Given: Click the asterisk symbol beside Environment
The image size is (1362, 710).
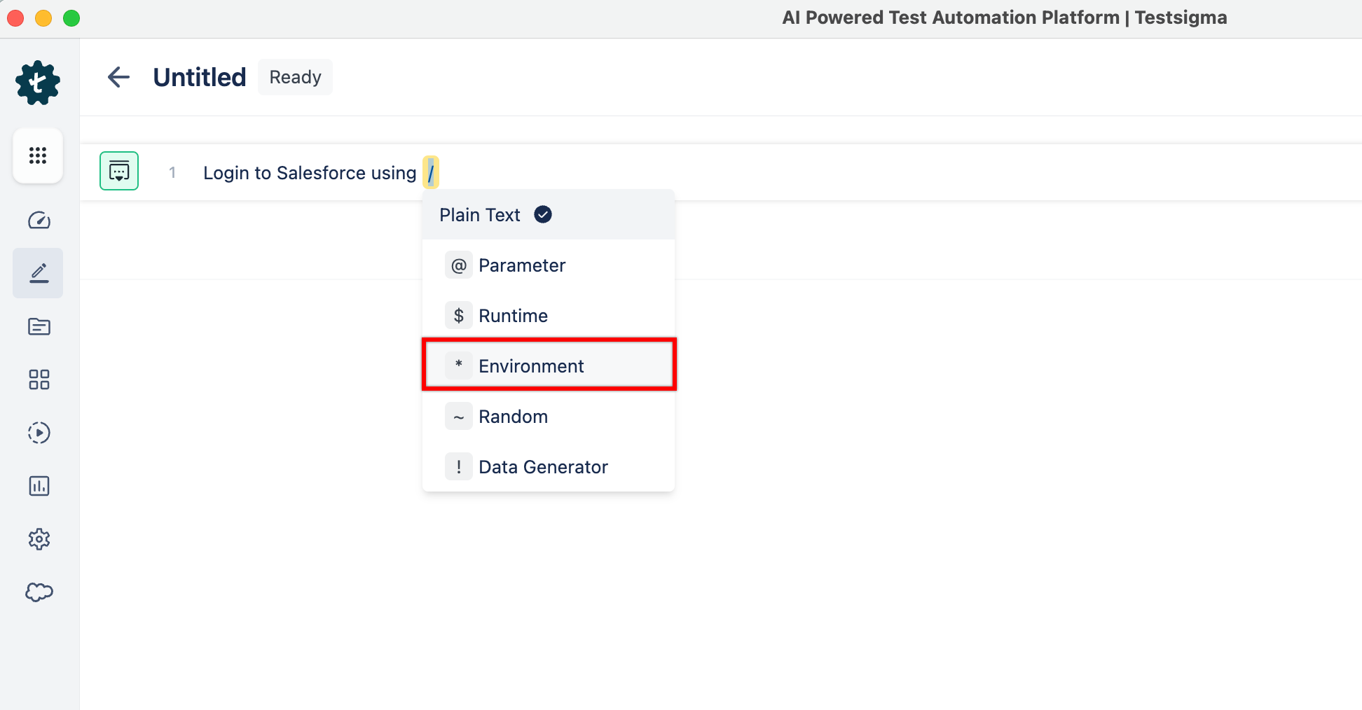Looking at the screenshot, I should (x=459, y=365).
